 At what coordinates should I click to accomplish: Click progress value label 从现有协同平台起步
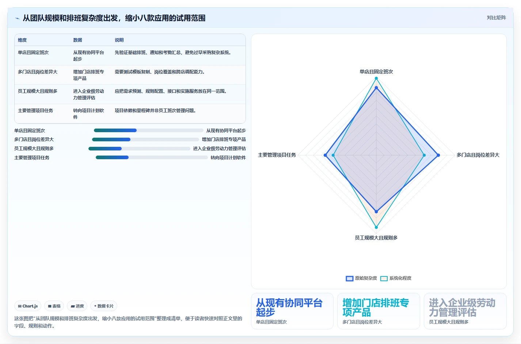[x=226, y=130]
